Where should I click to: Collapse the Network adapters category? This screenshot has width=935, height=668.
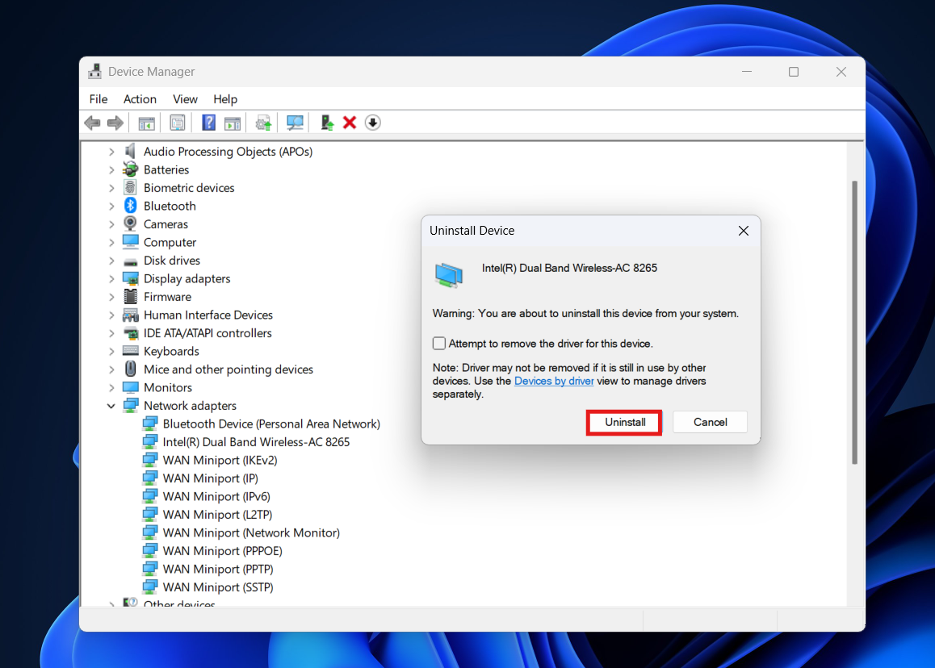[x=111, y=405]
